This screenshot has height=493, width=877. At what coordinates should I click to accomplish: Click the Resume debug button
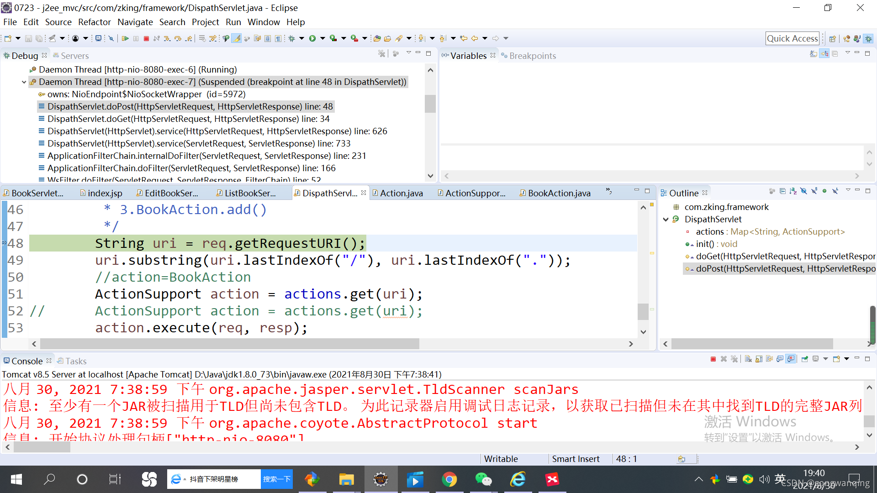click(x=125, y=38)
